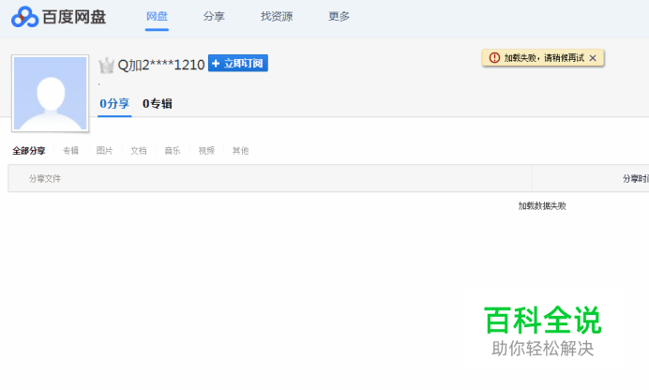Switch to the 0专辑 tab

click(x=158, y=104)
